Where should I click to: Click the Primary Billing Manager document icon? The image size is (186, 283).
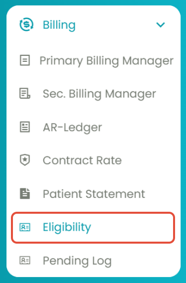(x=25, y=60)
